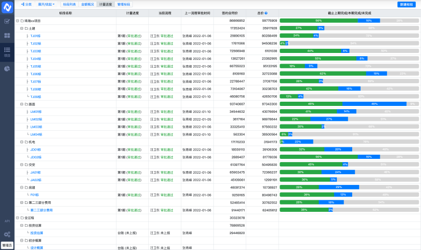Open the pie chart statistics icon
421x250 pixels.
[7, 68]
